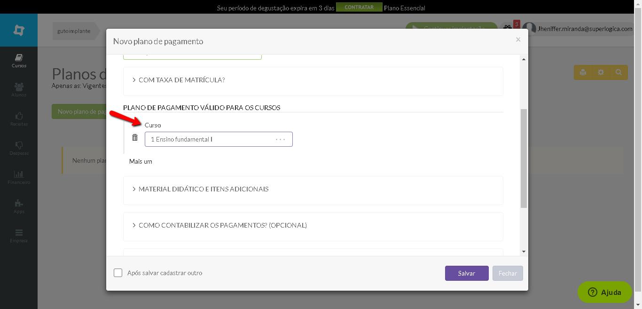Click the Fechar button
This screenshot has width=642, height=309.
pyautogui.click(x=508, y=273)
